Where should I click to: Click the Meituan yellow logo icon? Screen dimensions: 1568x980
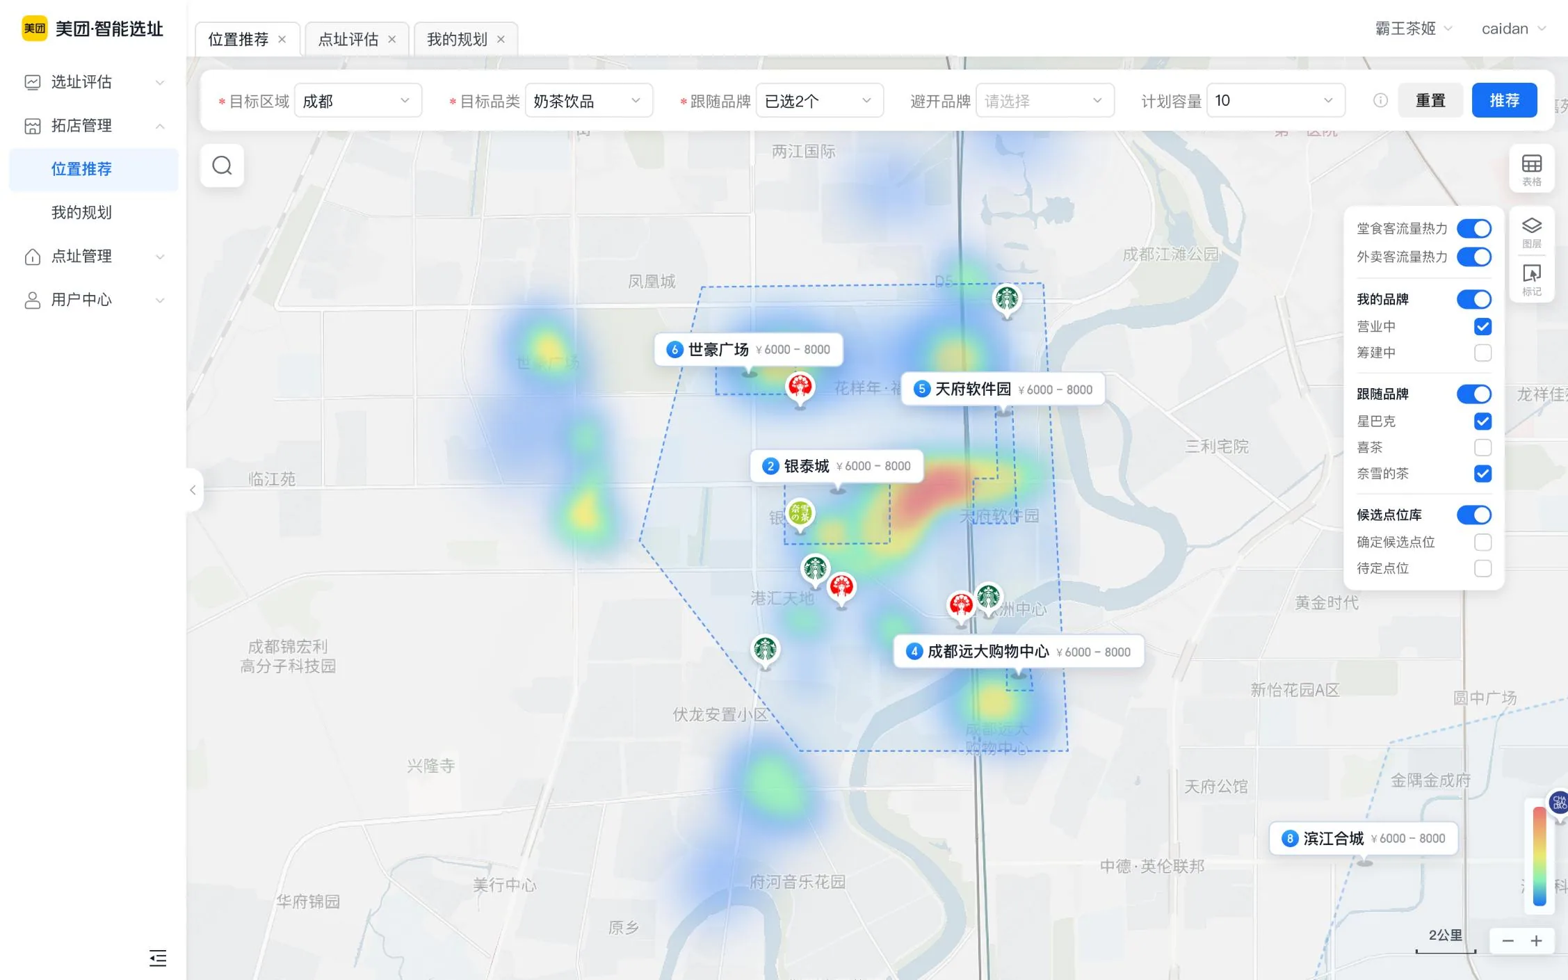point(35,29)
